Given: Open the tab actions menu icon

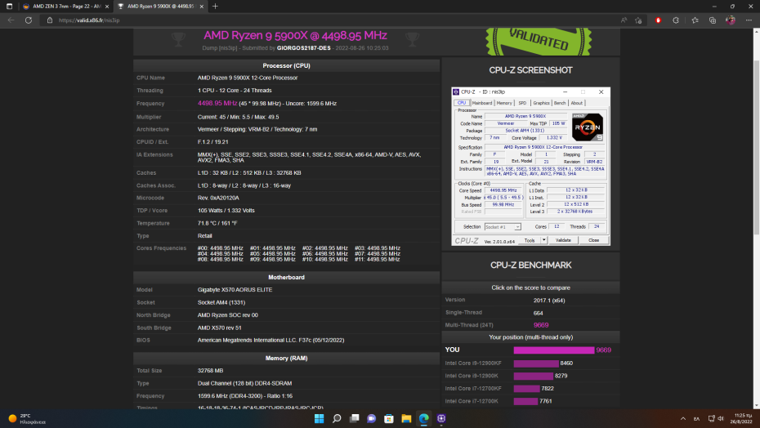Looking at the screenshot, I should pyautogui.click(x=9, y=7).
